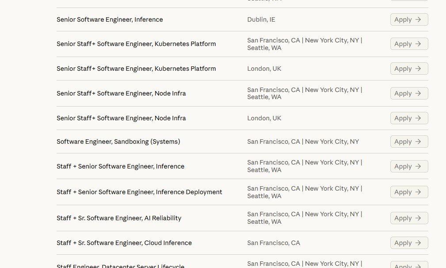Click the Inference Deployment job title
This screenshot has width=446, height=268.
(139, 192)
